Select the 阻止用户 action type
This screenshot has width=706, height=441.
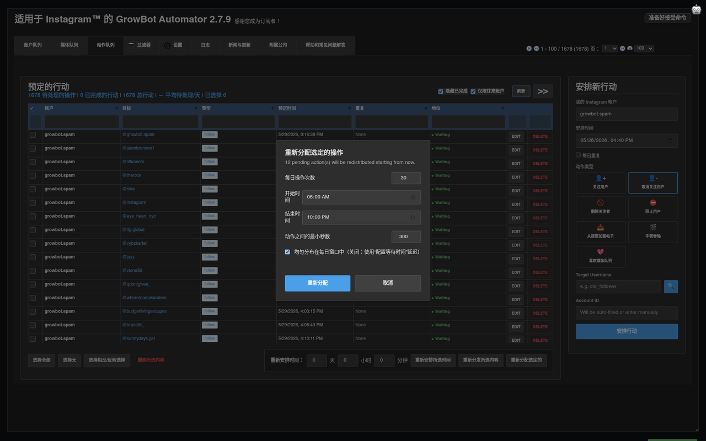[x=653, y=207]
